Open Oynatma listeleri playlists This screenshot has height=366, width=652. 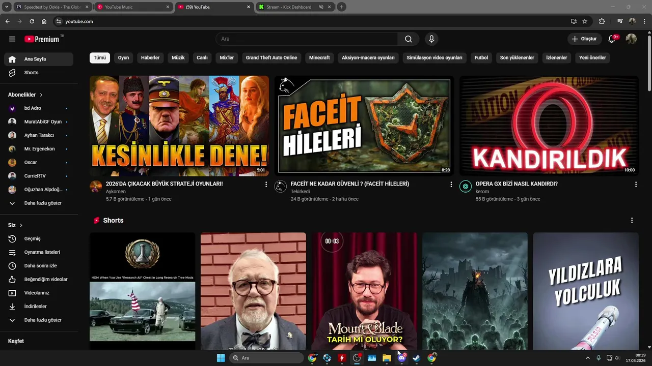coord(39,252)
